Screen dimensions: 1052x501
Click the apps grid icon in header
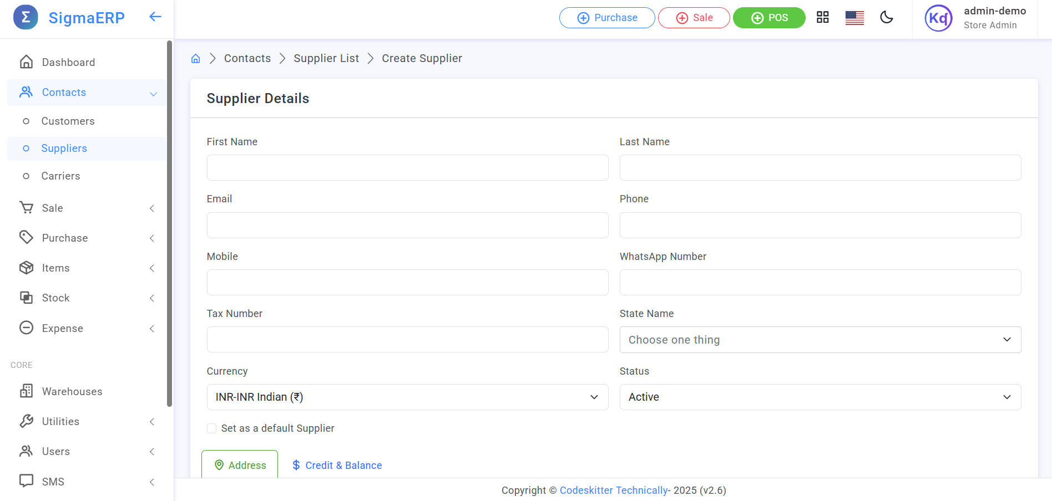[x=822, y=17]
